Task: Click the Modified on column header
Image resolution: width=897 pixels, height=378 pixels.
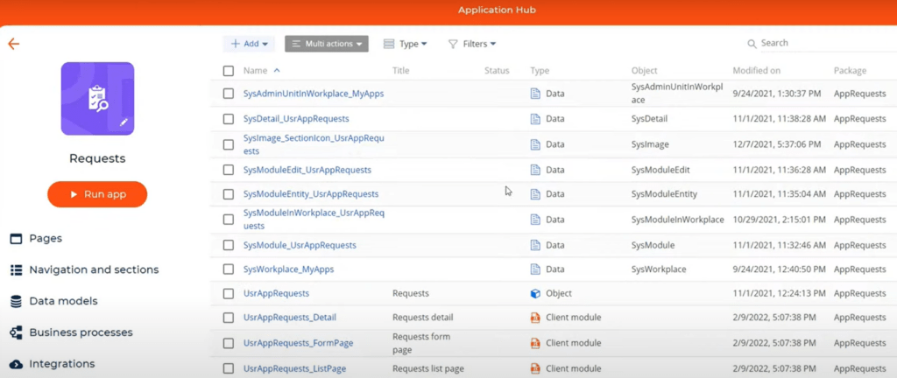Action: pyautogui.click(x=756, y=71)
